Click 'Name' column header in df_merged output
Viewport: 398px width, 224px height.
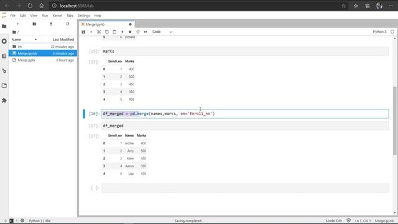coord(129,136)
